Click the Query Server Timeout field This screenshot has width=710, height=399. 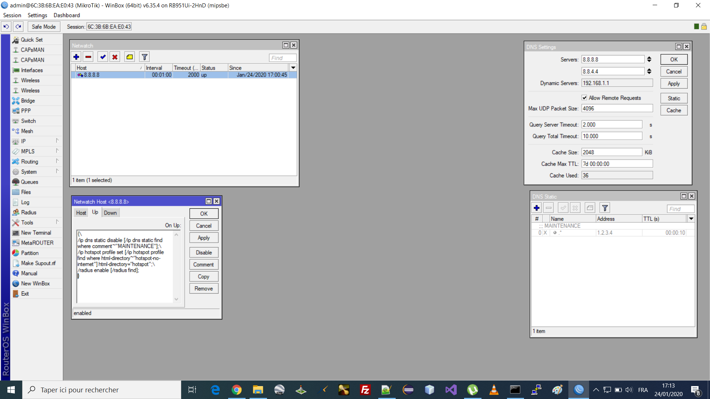(x=612, y=125)
